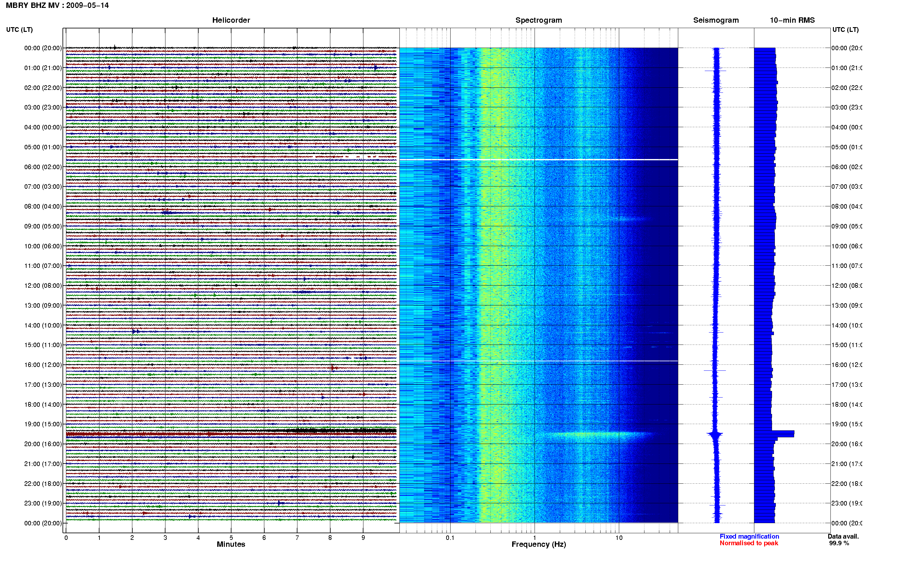The width and height of the screenshot is (898, 561).
Task: Click the 06:00 (02:00) left time label
Action: tap(43, 167)
